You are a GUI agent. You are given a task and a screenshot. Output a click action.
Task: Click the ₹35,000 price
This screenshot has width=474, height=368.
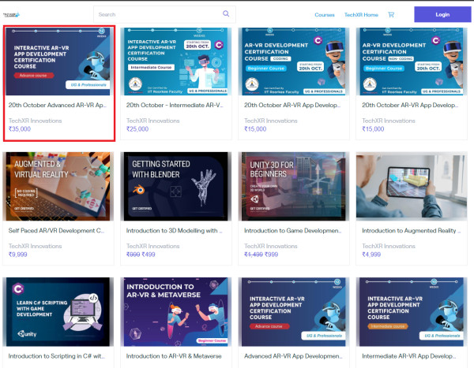click(x=20, y=129)
